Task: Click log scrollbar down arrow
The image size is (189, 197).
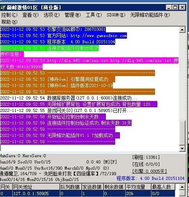Action: click(182, 148)
